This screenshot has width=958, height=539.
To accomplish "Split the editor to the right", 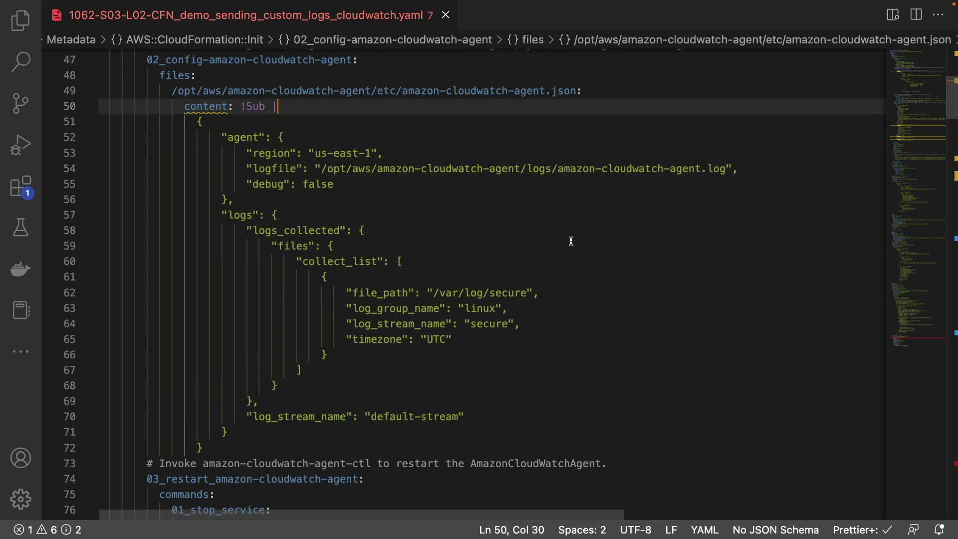I will click(916, 14).
